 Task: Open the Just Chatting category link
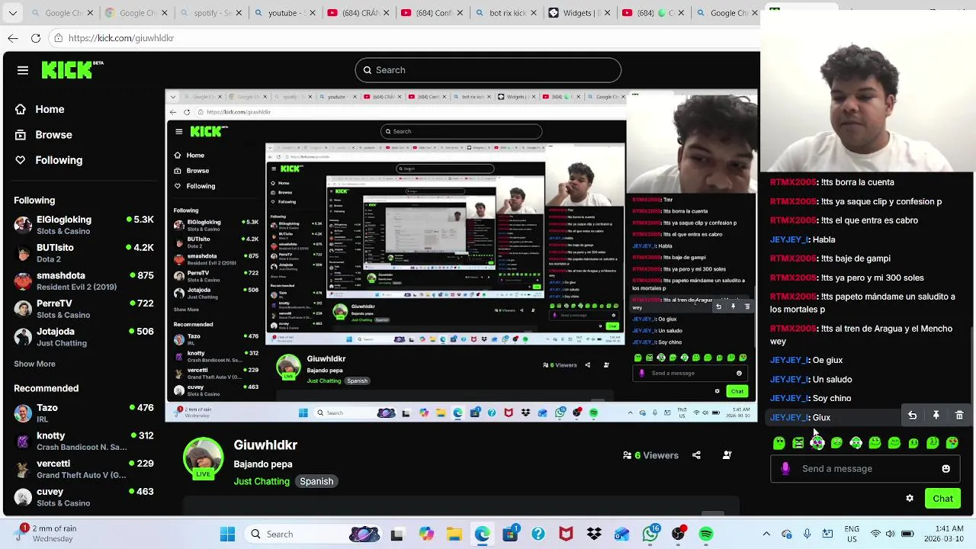[x=262, y=481]
